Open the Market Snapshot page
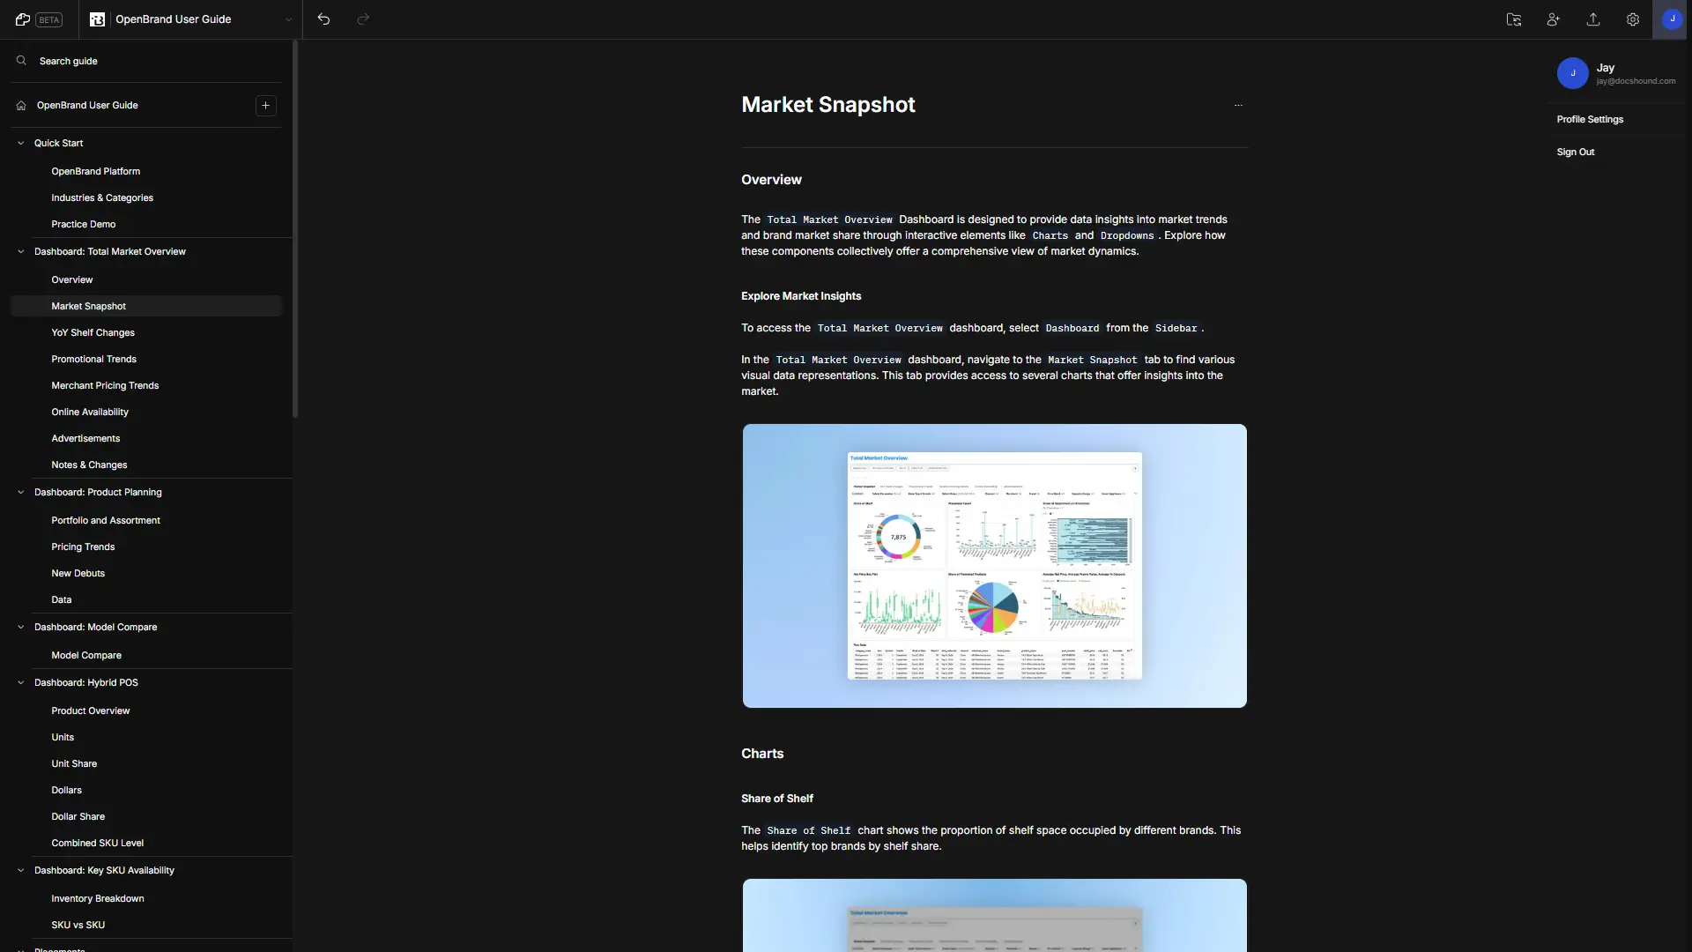 [x=88, y=306]
